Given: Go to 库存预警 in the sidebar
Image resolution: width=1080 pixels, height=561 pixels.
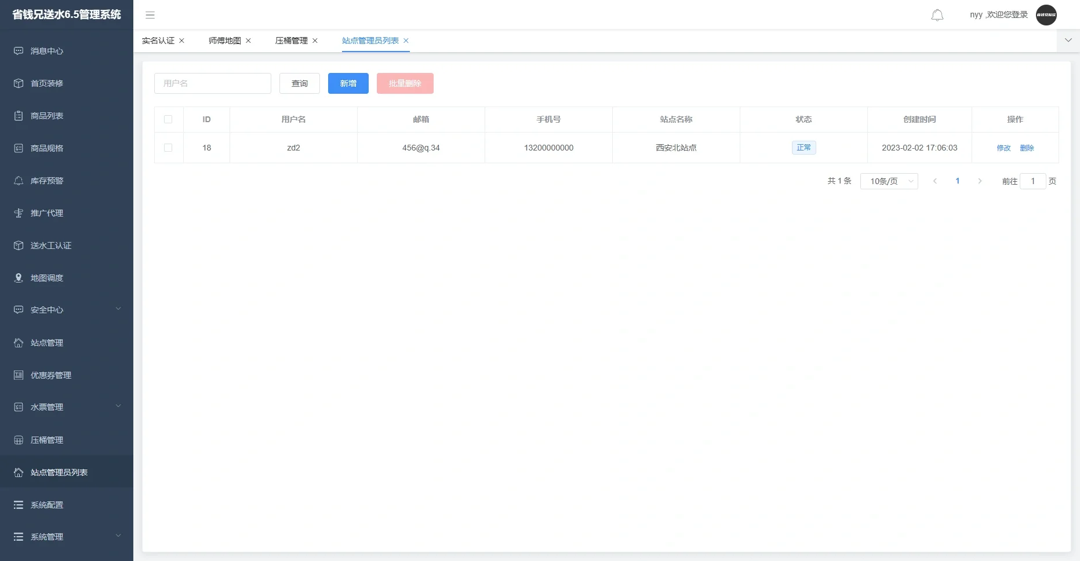Looking at the screenshot, I should tap(47, 181).
